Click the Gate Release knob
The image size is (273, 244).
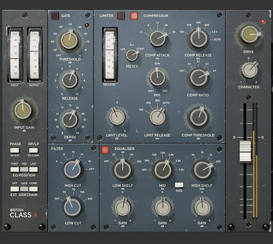tap(70, 80)
